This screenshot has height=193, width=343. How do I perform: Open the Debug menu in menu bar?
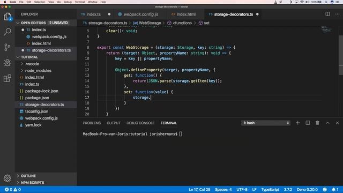pos(68,2)
